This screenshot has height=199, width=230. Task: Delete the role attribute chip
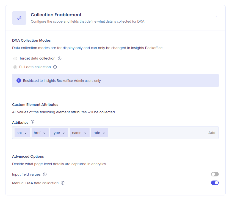104,133
